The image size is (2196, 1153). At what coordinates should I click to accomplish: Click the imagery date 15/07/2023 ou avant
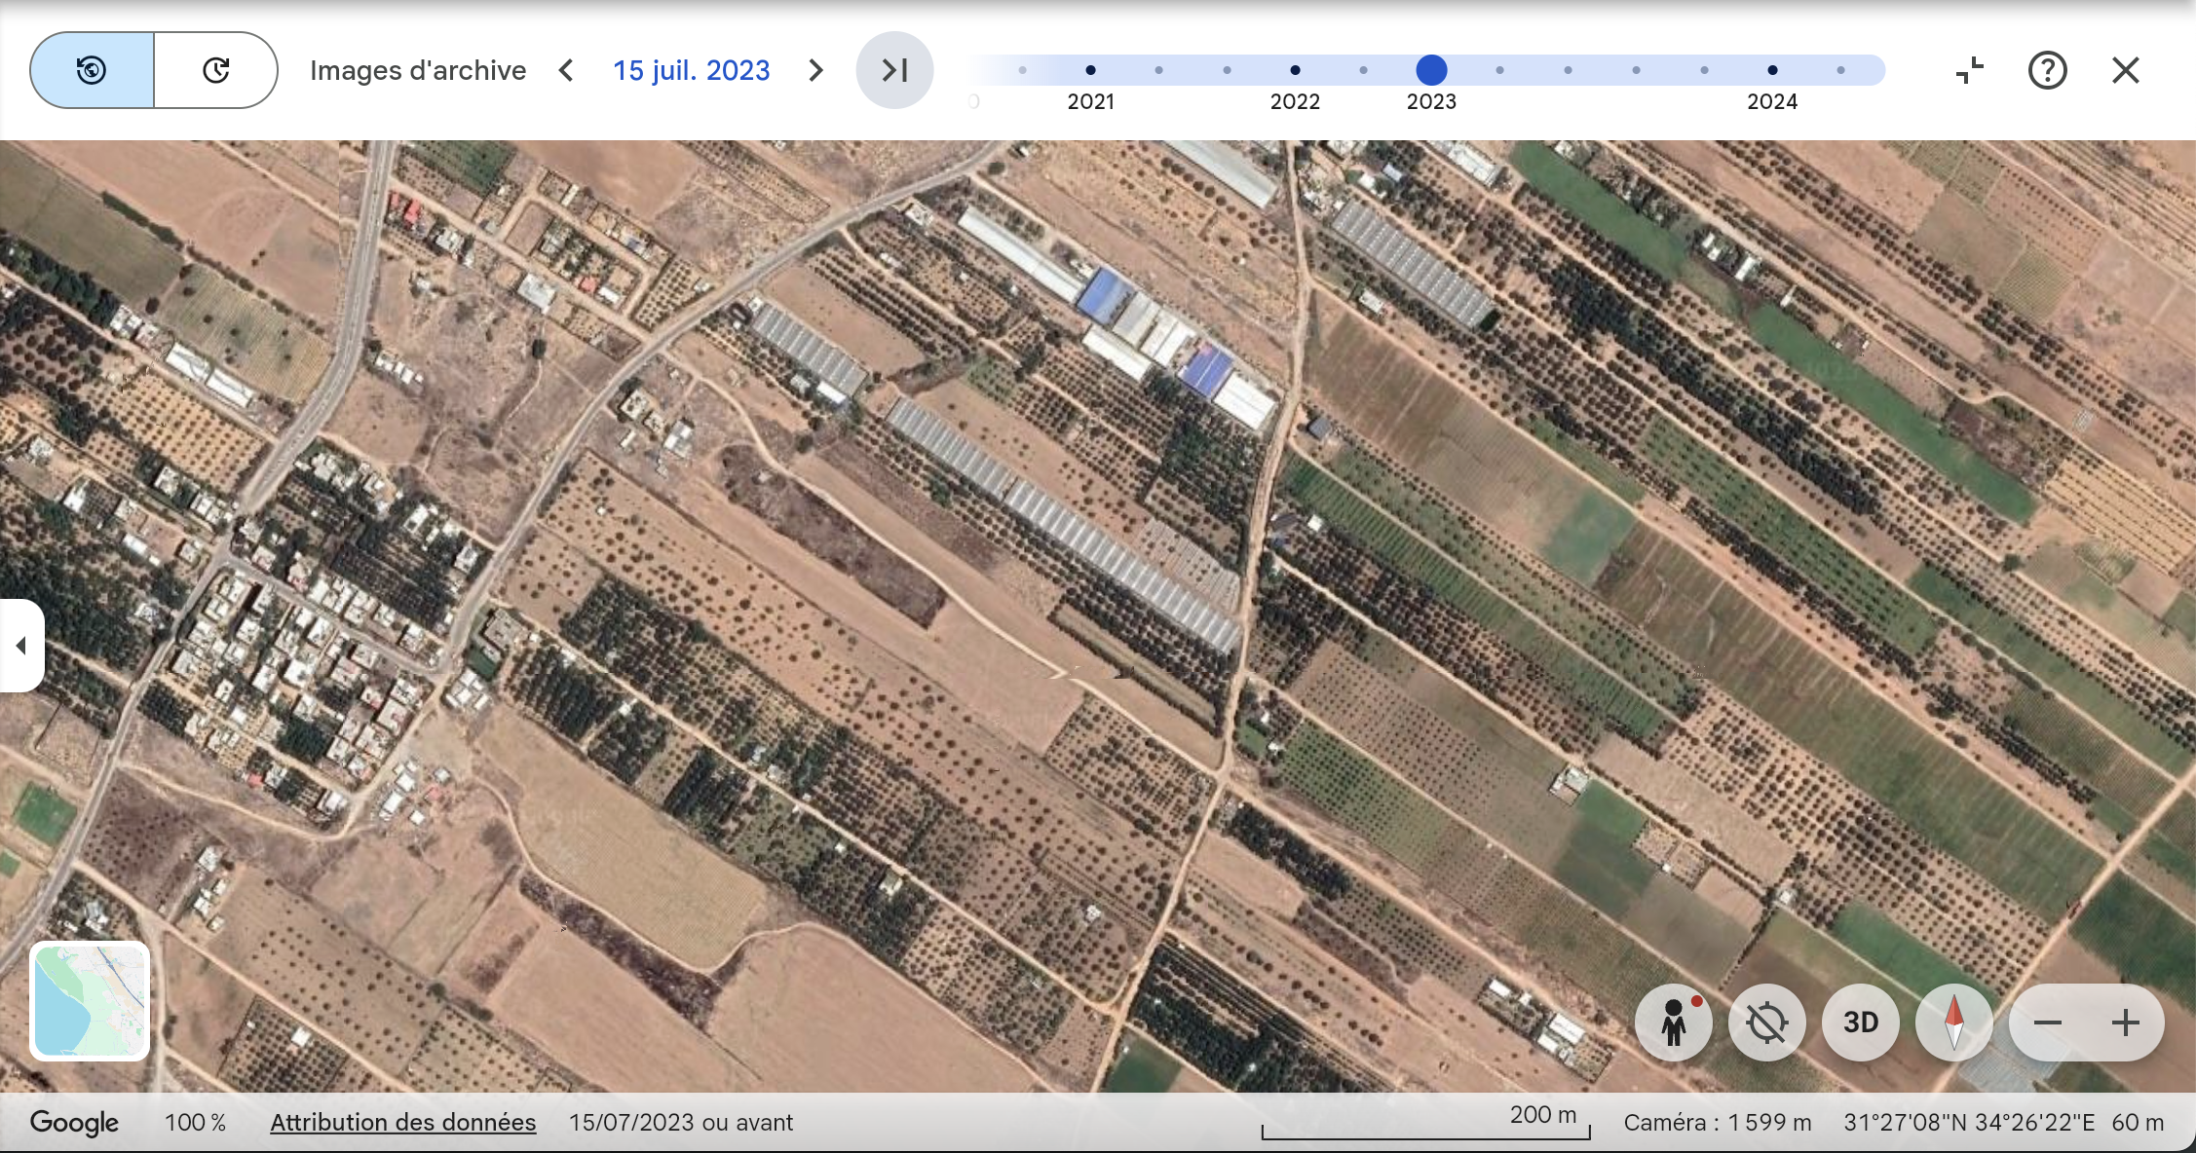pos(681,1123)
